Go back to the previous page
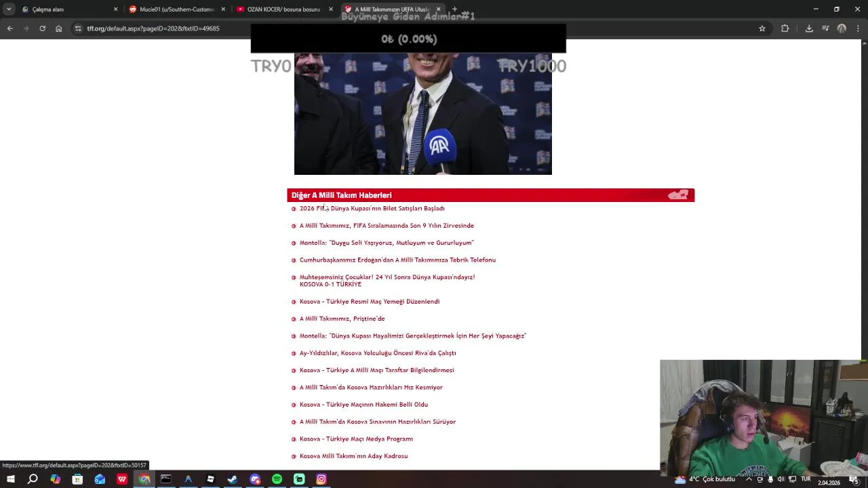Viewport: 868px width, 488px height. pyautogui.click(x=9, y=28)
